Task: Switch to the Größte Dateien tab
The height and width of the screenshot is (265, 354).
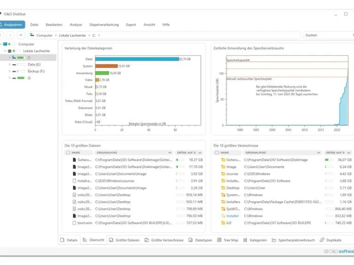Action: [124, 240]
